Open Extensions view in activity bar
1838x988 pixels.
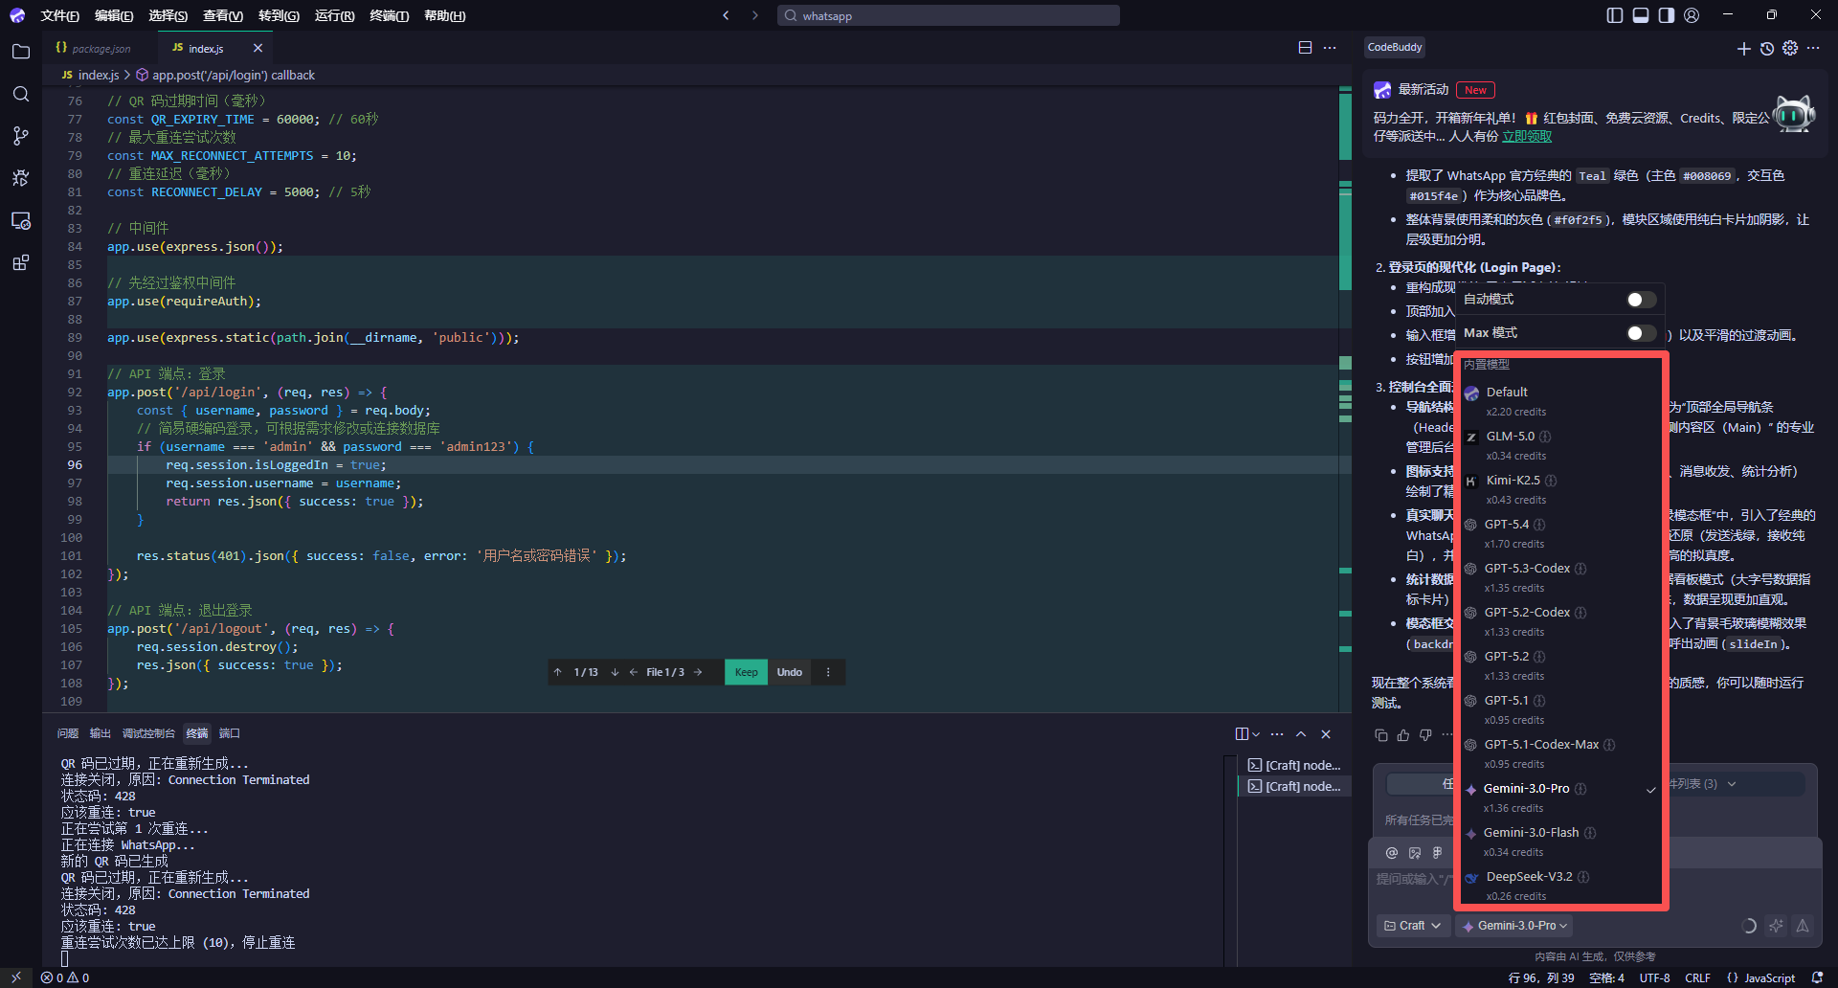click(x=21, y=262)
